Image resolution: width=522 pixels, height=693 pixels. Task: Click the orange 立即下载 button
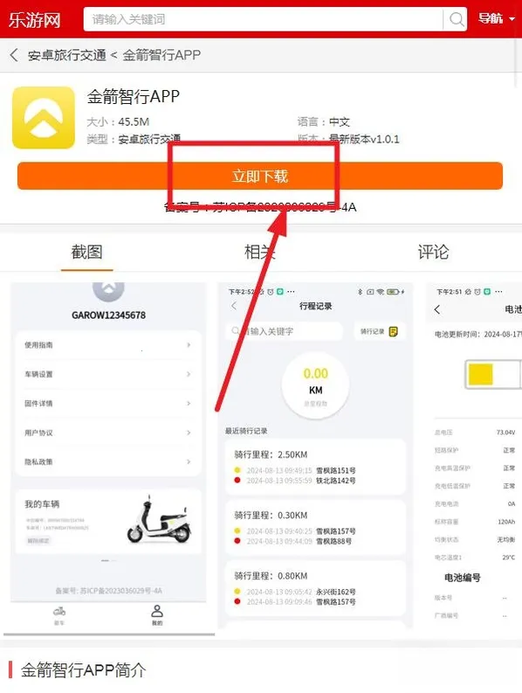260,176
